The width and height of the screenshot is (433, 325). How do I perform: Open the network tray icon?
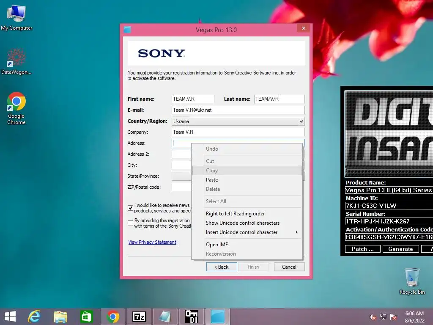[383, 317]
